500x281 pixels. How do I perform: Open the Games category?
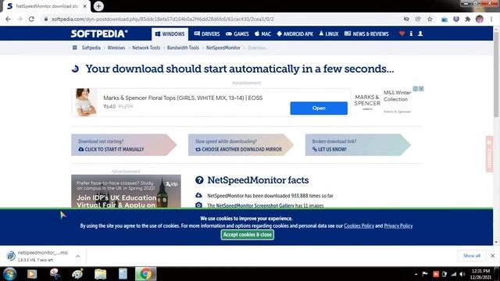click(x=237, y=34)
